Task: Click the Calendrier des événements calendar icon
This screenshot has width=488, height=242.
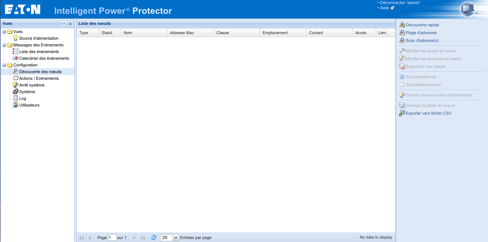Action: pyautogui.click(x=16, y=58)
